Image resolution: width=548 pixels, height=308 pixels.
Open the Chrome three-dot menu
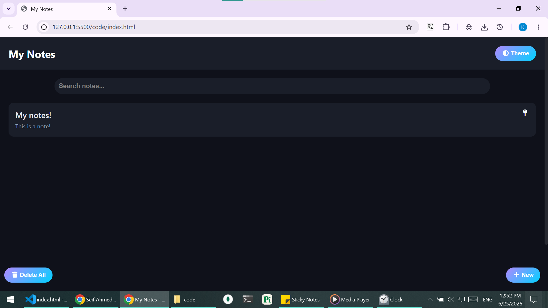tap(538, 27)
